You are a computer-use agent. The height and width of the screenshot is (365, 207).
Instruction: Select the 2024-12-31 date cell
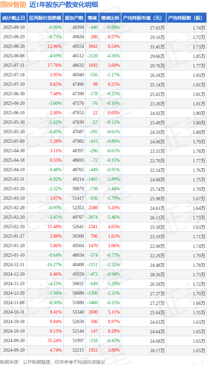tap(14, 265)
